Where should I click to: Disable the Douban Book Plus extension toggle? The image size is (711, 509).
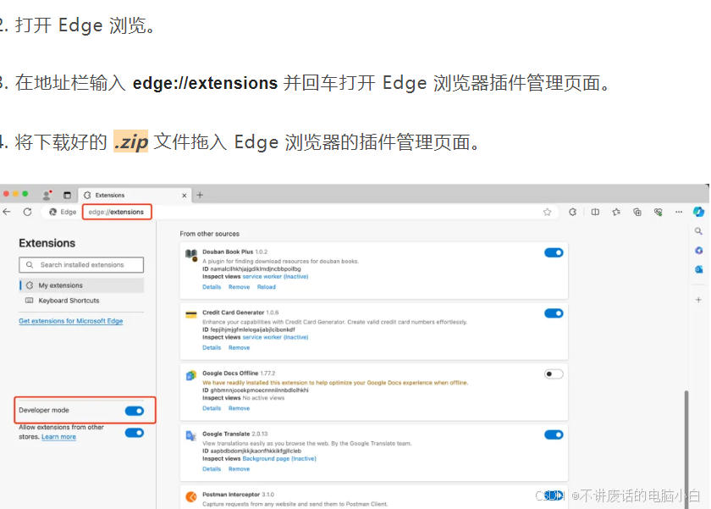pyautogui.click(x=554, y=252)
